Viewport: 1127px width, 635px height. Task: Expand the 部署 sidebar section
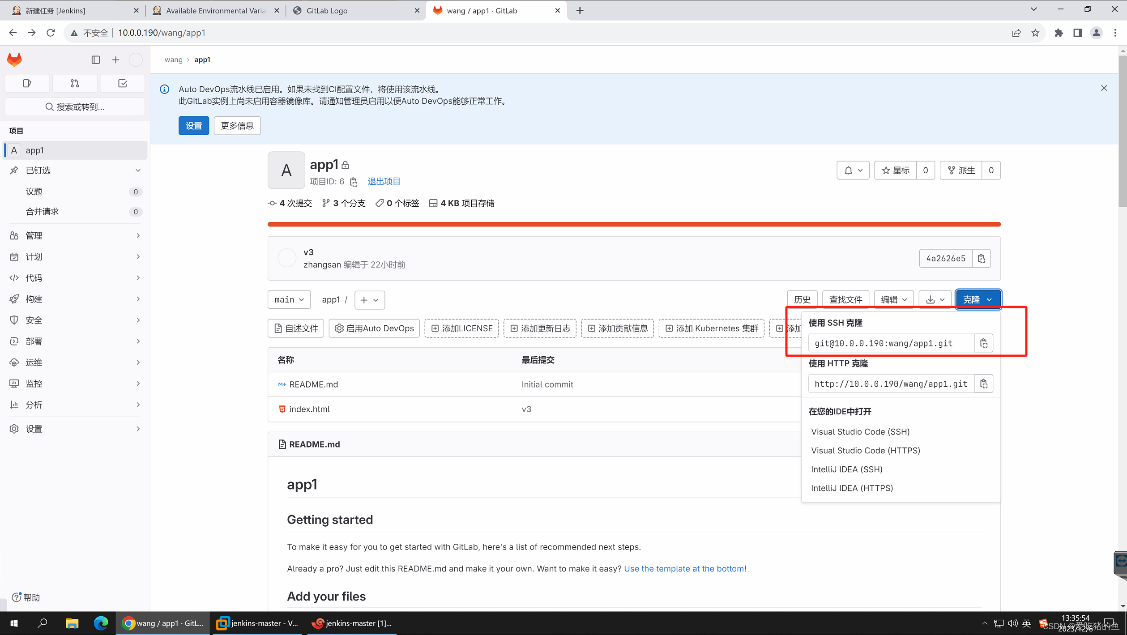coord(75,341)
